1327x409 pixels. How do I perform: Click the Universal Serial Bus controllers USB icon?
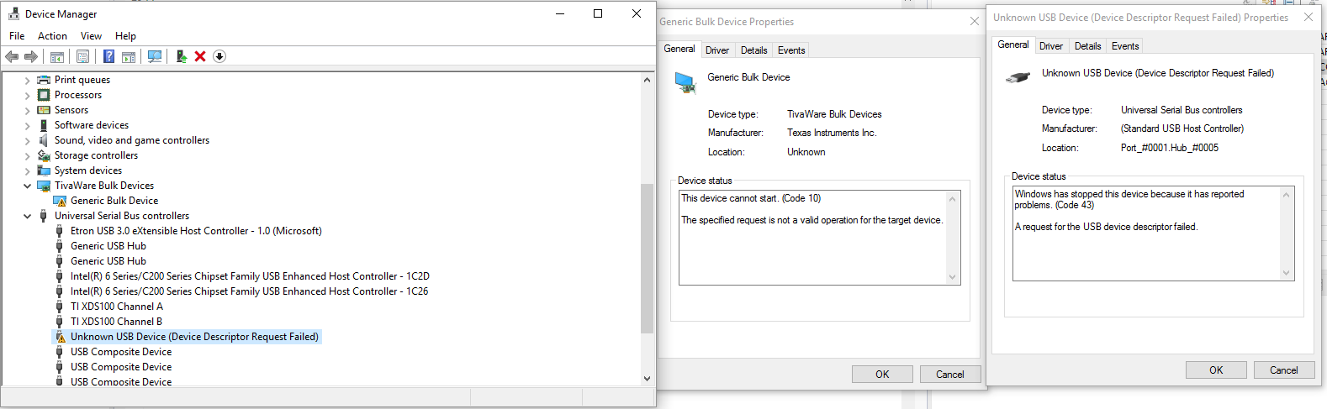pyautogui.click(x=44, y=216)
